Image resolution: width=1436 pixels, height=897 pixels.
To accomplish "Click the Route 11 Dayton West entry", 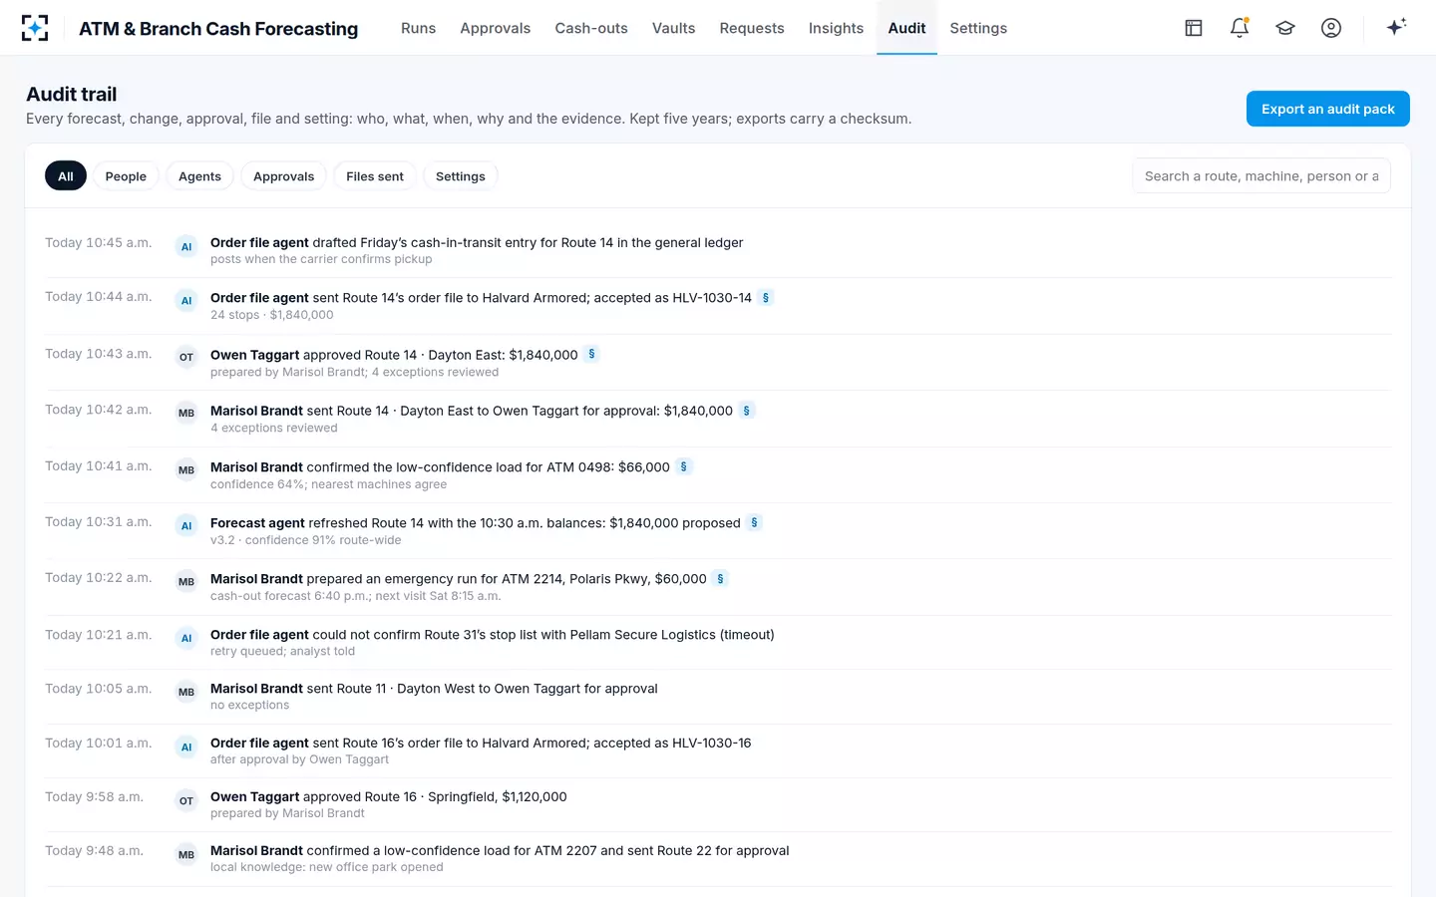I will 718,697.
